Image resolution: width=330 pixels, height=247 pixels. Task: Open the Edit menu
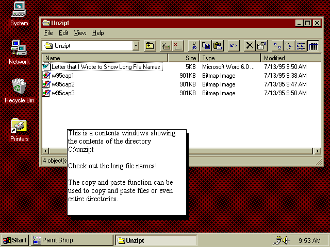63,33
